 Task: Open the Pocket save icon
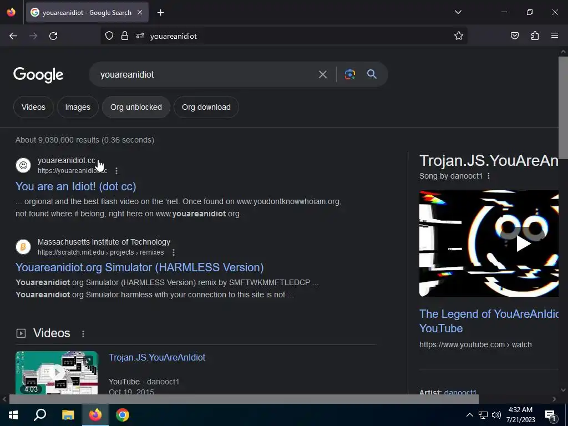(x=514, y=36)
